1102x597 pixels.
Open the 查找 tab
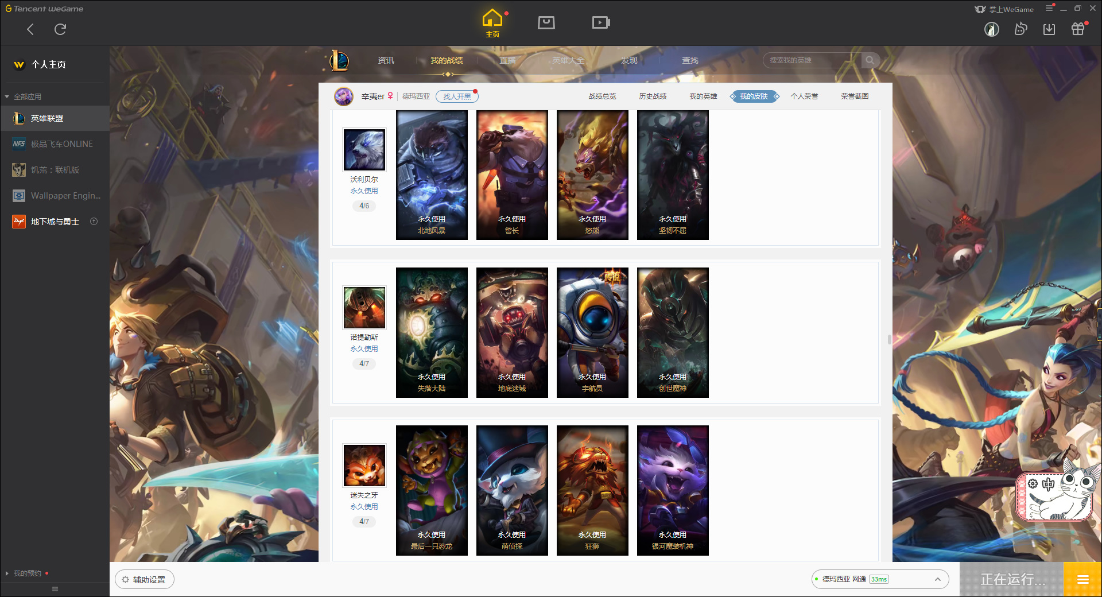(x=690, y=60)
